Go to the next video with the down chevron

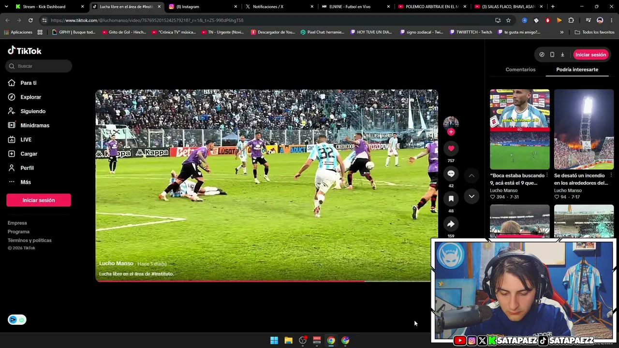click(x=472, y=196)
